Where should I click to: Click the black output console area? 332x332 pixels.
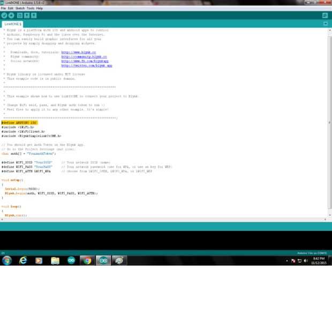point(166,240)
